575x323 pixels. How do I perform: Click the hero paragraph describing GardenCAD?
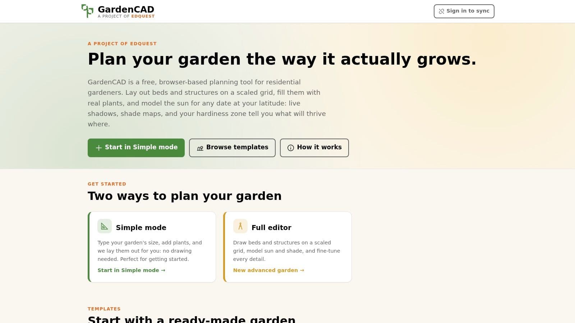click(207, 103)
